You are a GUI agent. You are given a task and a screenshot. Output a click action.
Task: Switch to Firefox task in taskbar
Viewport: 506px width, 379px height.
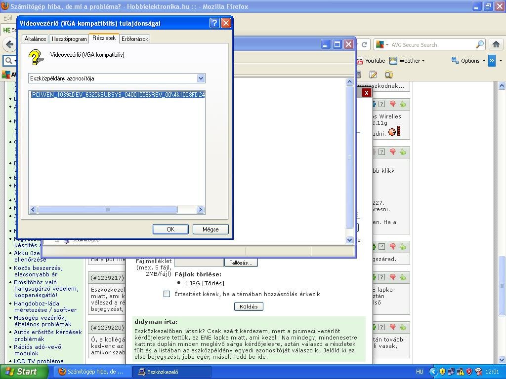point(92,372)
